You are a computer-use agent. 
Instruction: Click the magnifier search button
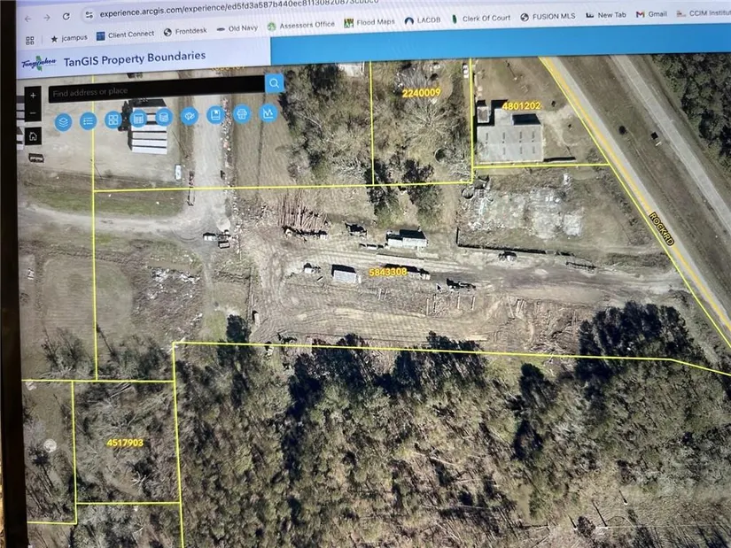pyautogui.click(x=275, y=83)
